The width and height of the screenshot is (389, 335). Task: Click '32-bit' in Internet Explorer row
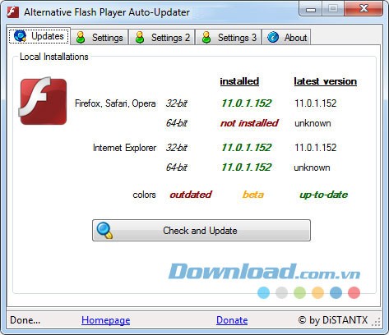coord(176,148)
